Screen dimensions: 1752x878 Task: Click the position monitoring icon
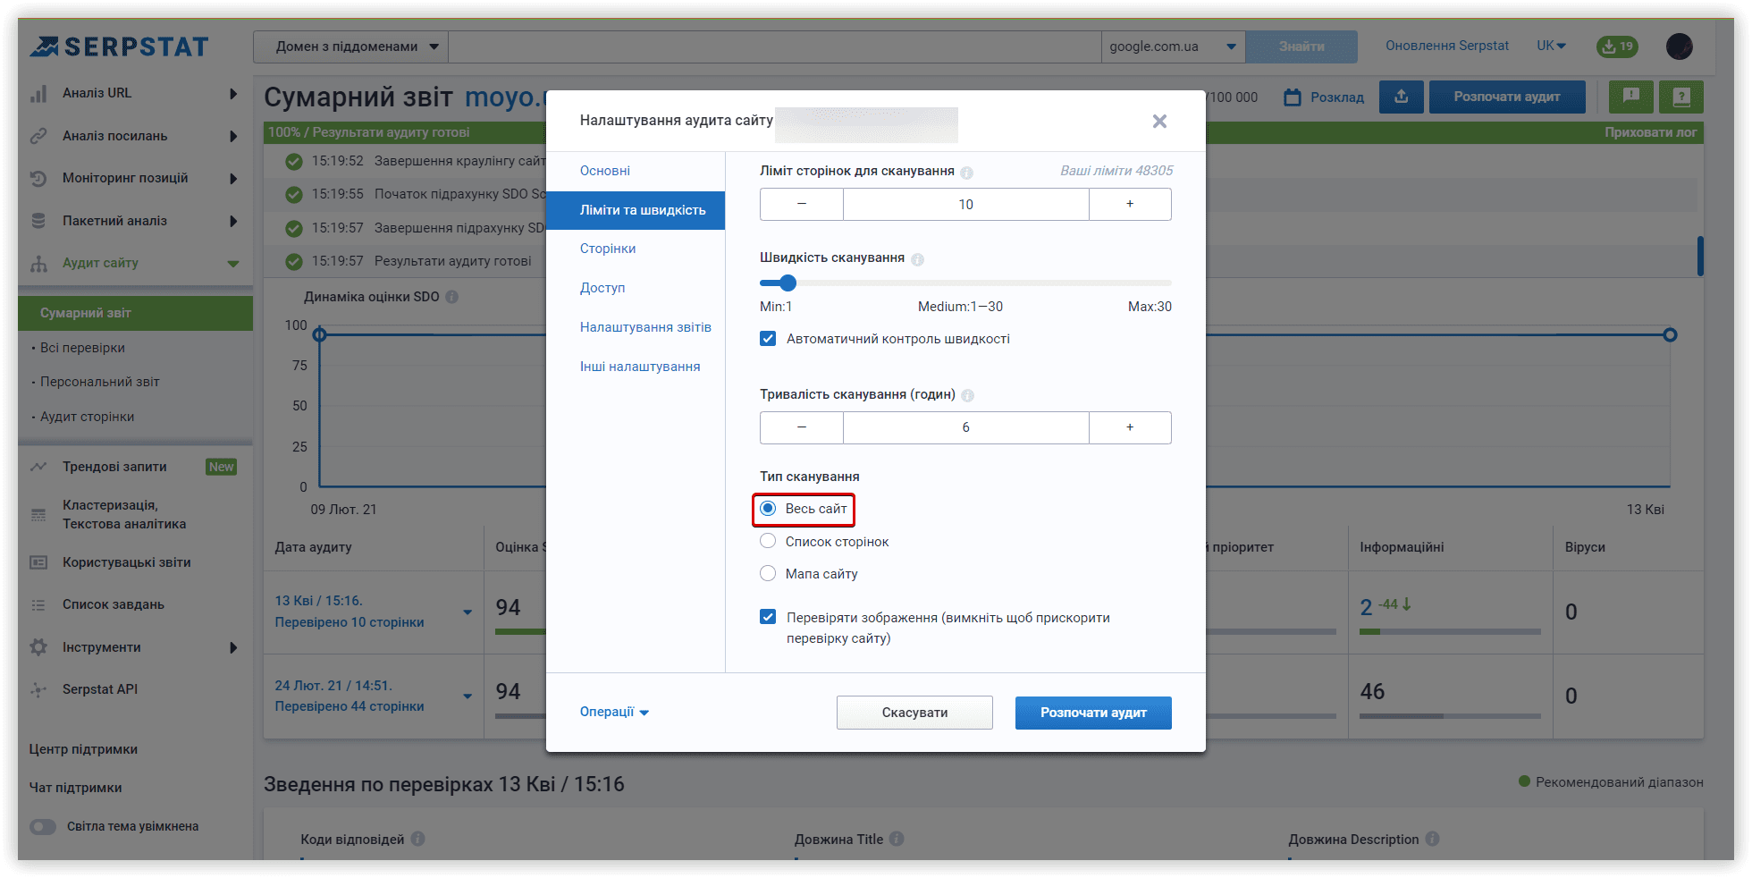pyautogui.click(x=38, y=178)
